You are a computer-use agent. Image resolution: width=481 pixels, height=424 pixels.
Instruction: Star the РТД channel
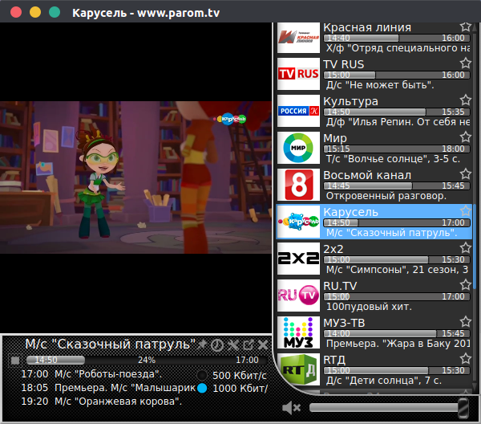(x=465, y=358)
